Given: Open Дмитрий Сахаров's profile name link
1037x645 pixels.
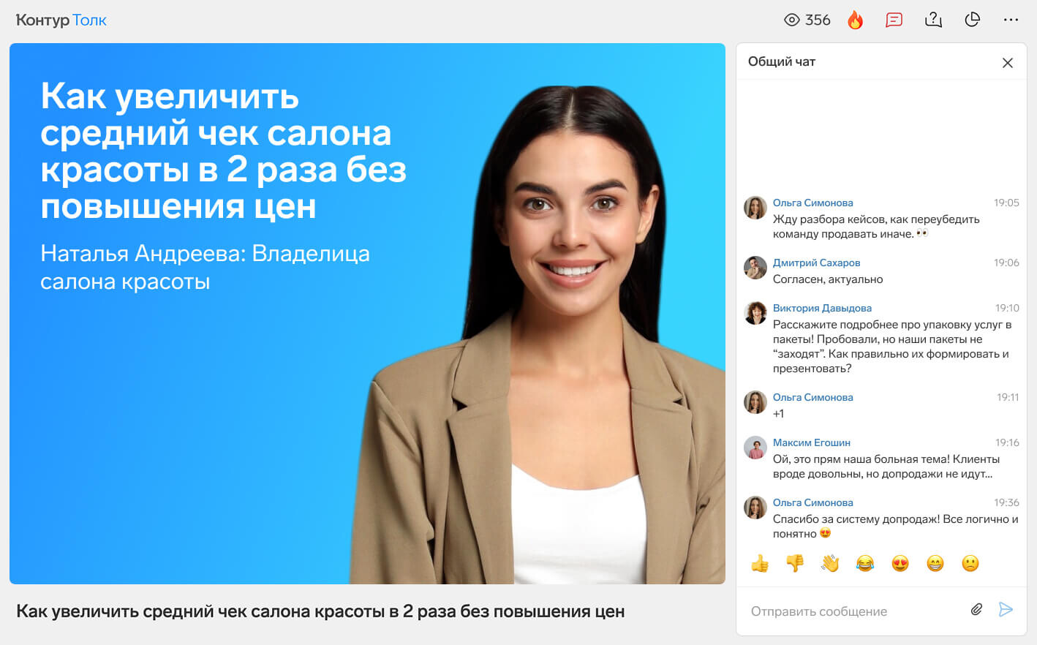Looking at the screenshot, I should (x=816, y=263).
